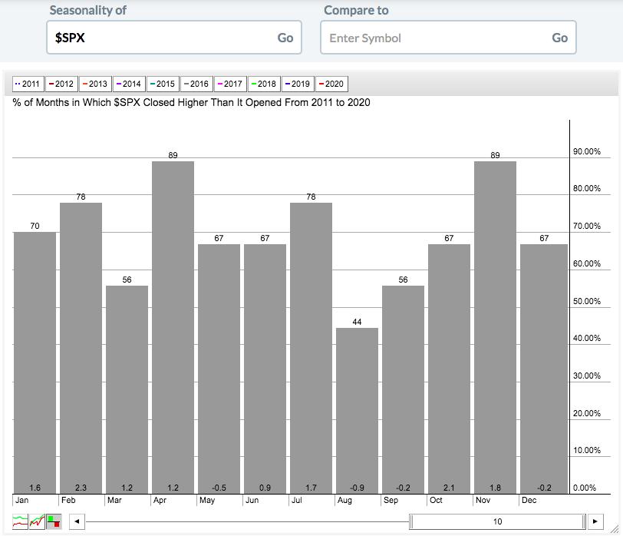Click the November bar showing 89

coord(495,327)
